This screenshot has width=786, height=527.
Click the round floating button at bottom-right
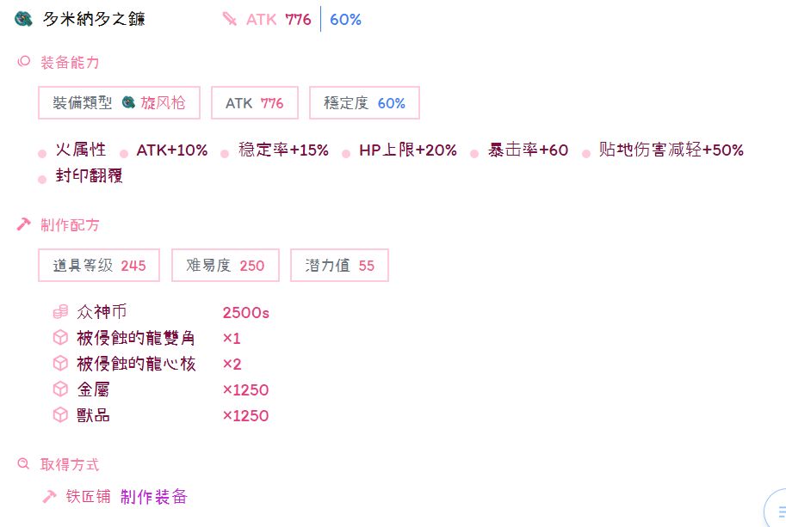click(777, 507)
